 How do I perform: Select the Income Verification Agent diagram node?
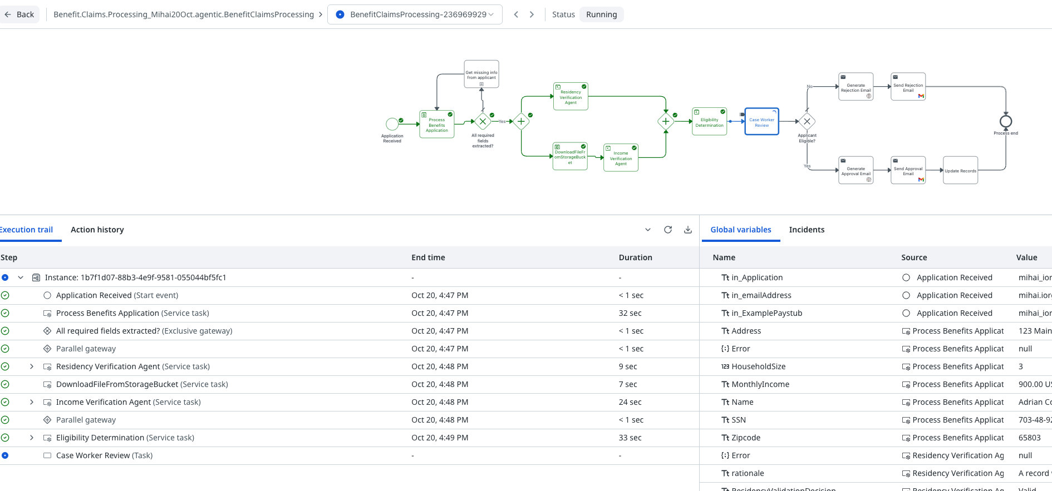pyautogui.click(x=621, y=158)
